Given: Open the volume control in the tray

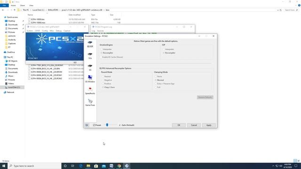Looking at the screenshot, I should [281, 166].
